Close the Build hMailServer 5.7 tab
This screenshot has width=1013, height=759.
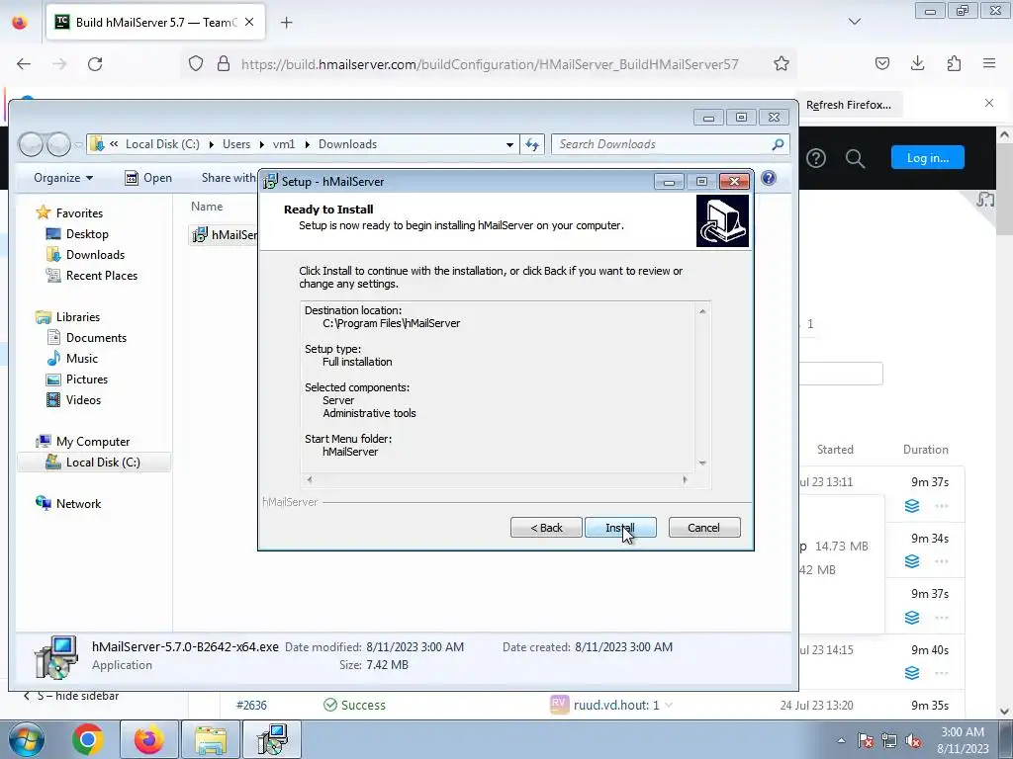coord(249,22)
